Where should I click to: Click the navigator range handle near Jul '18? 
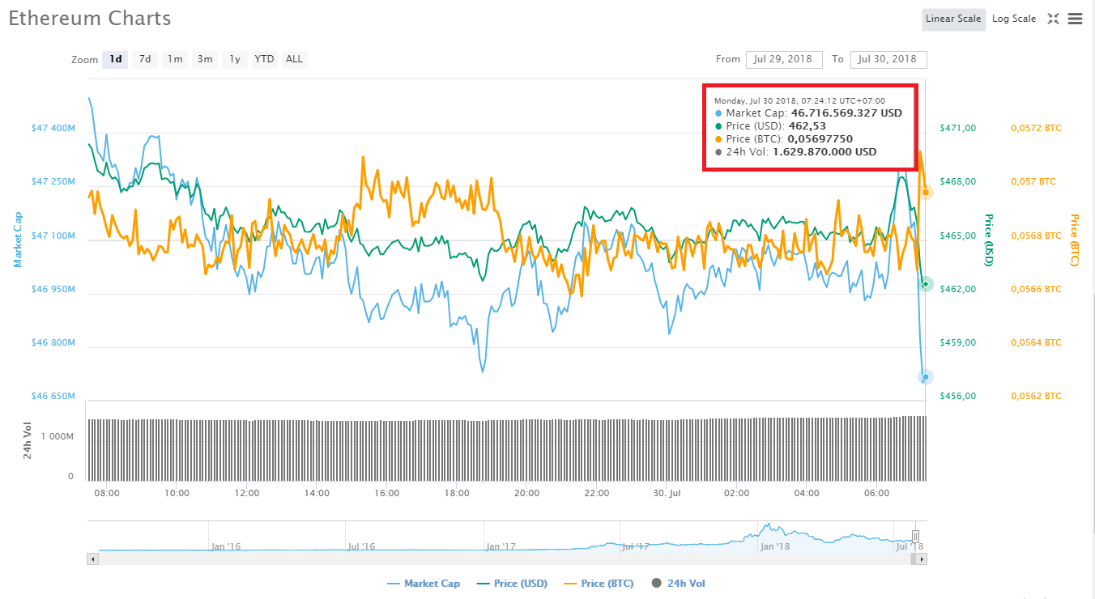coord(915,536)
